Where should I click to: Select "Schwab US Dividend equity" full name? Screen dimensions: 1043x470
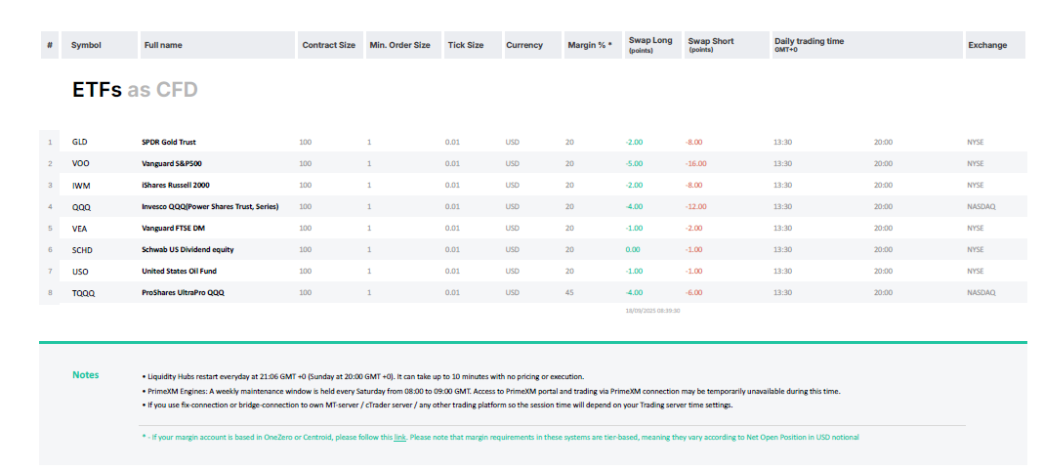tap(188, 249)
